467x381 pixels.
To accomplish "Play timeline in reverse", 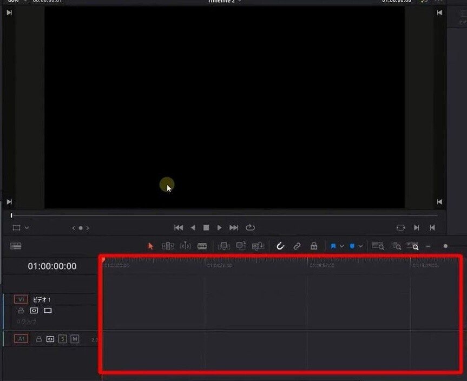I will [193, 228].
